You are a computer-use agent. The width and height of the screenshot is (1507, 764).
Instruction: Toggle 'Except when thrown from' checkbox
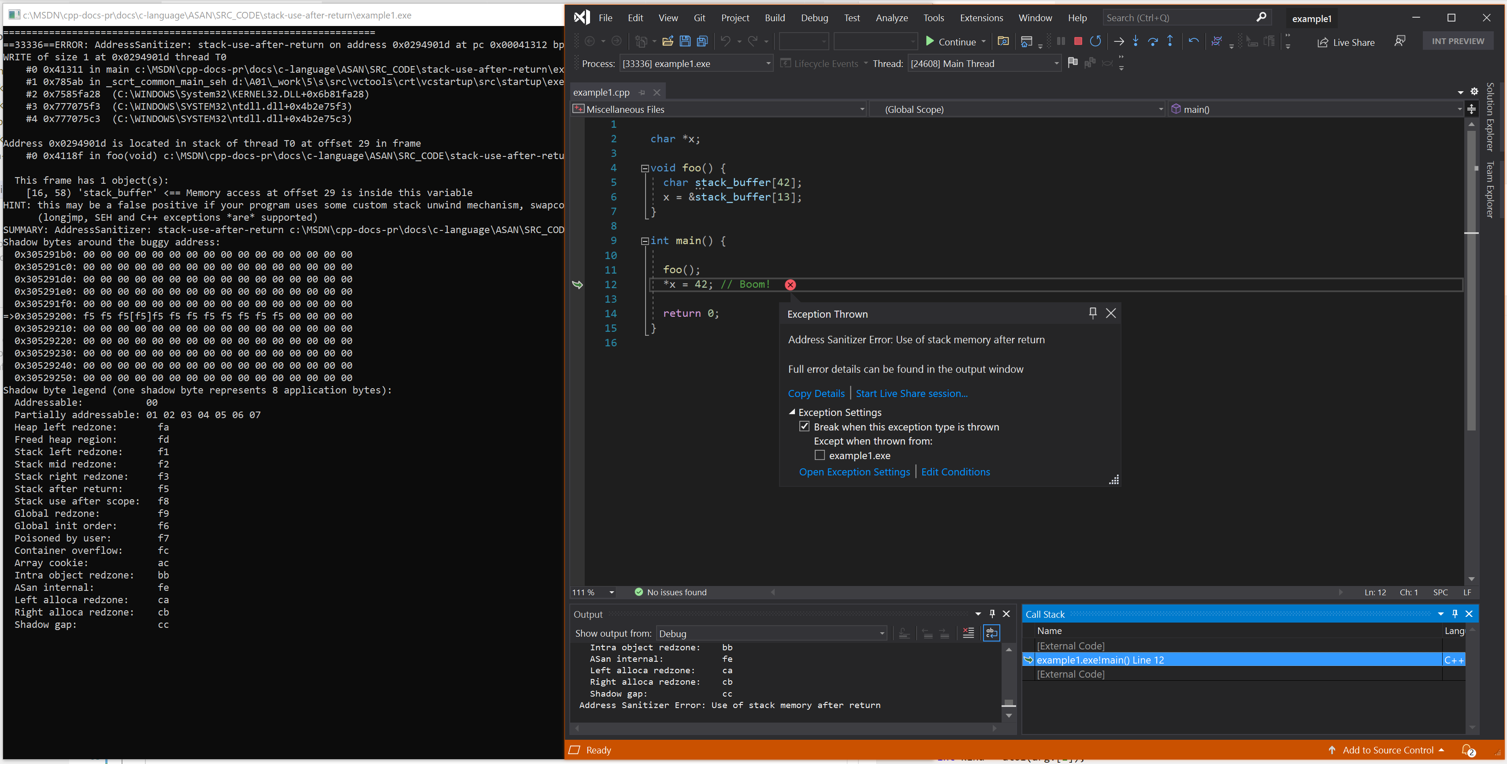coord(819,454)
